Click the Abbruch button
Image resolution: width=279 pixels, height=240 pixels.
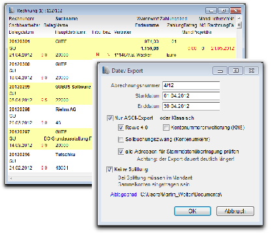click(235, 211)
